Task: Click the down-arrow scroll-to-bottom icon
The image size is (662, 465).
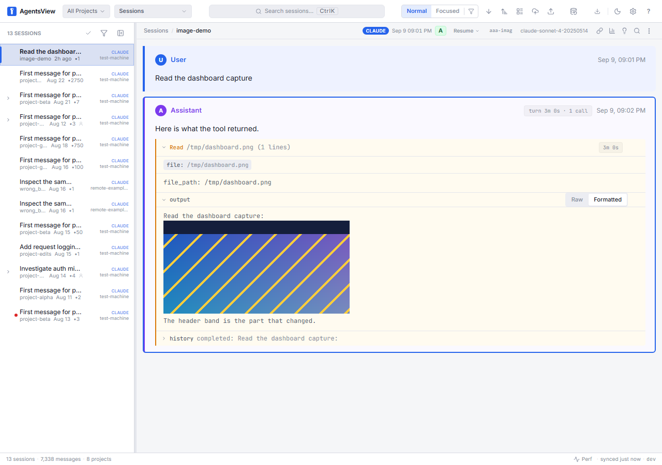Action: 489,11
